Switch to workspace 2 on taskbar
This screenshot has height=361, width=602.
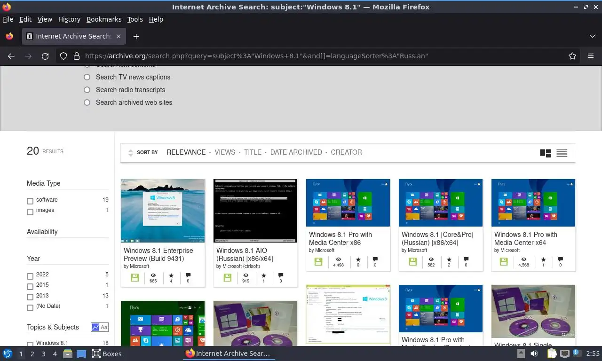pos(32,353)
